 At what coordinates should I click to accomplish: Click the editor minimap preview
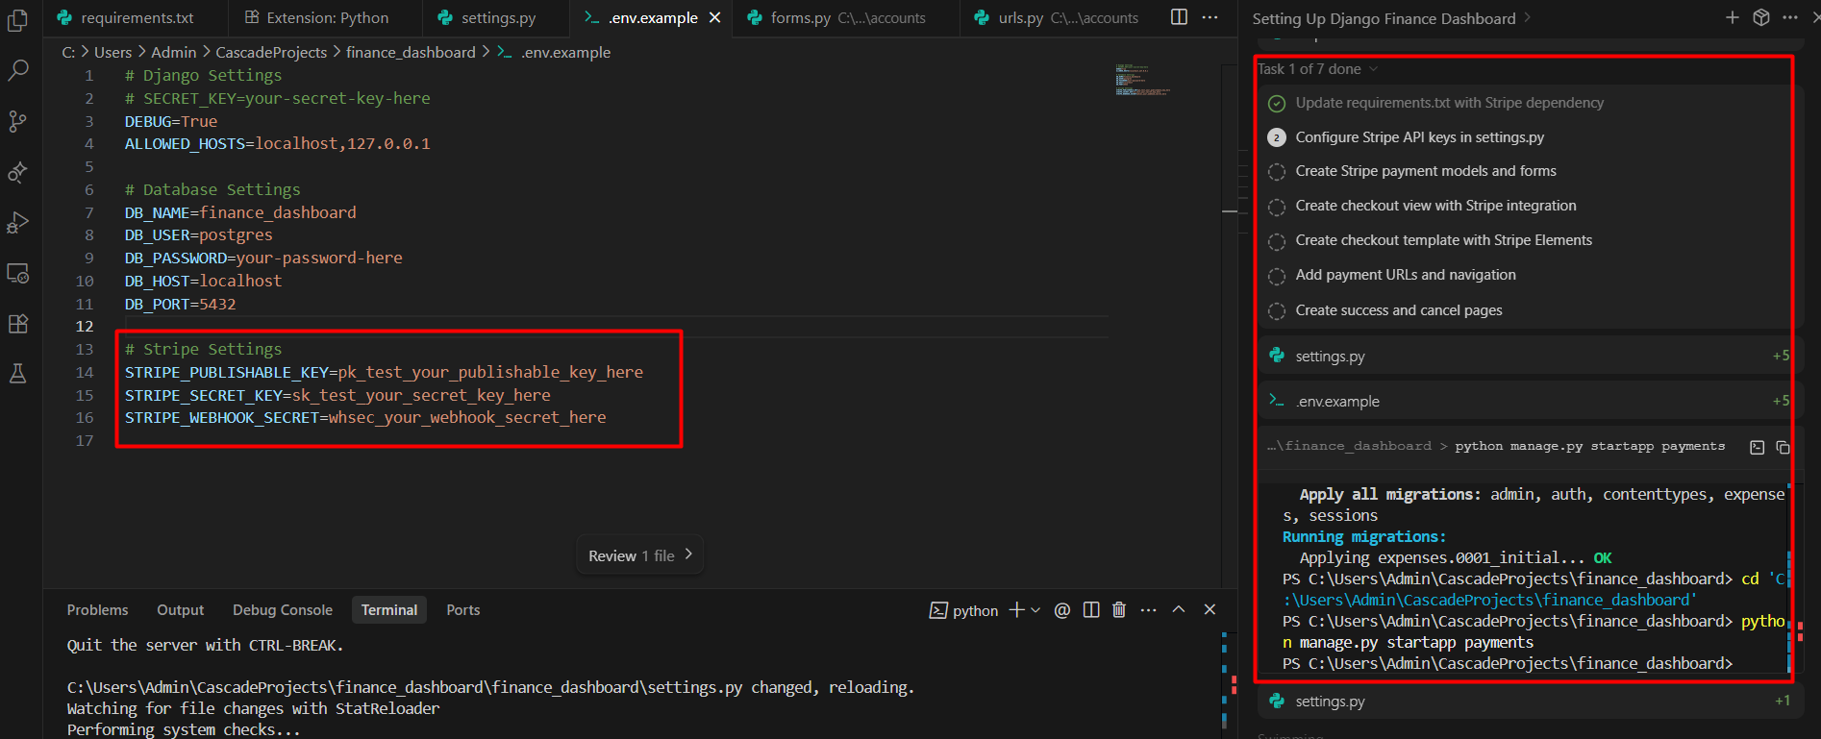click(x=1143, y=79)
